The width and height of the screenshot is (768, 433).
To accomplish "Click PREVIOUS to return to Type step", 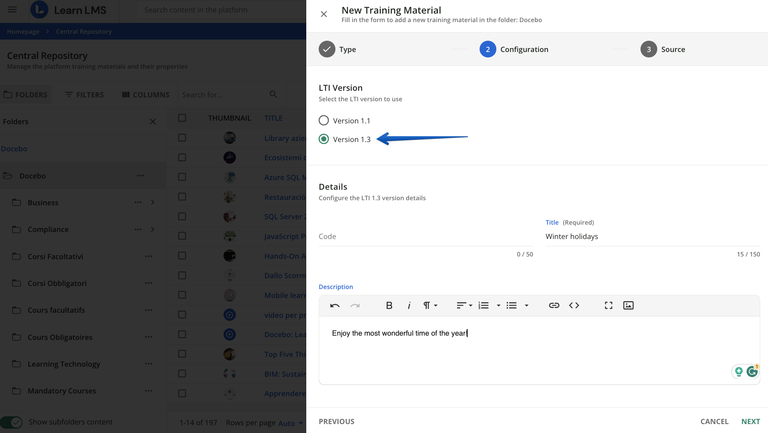I will coord(337,421).
